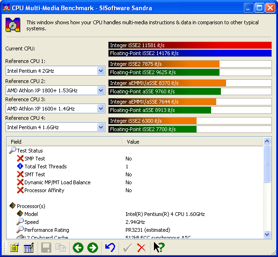Select the Dynamic MP/MT Load Balance label
Screen dimensions: 278x257
pos(57,182)
